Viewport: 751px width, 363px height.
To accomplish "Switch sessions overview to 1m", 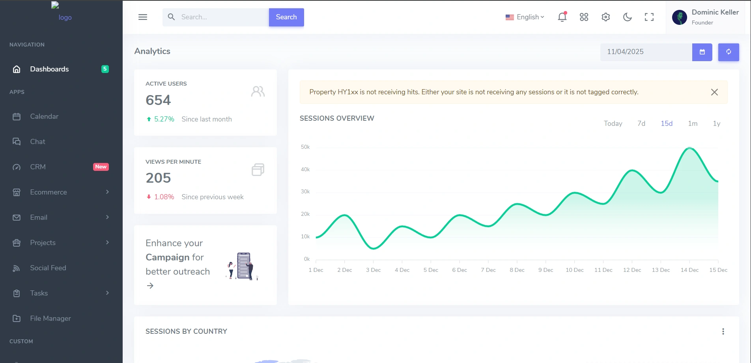I will coord(692,123).
